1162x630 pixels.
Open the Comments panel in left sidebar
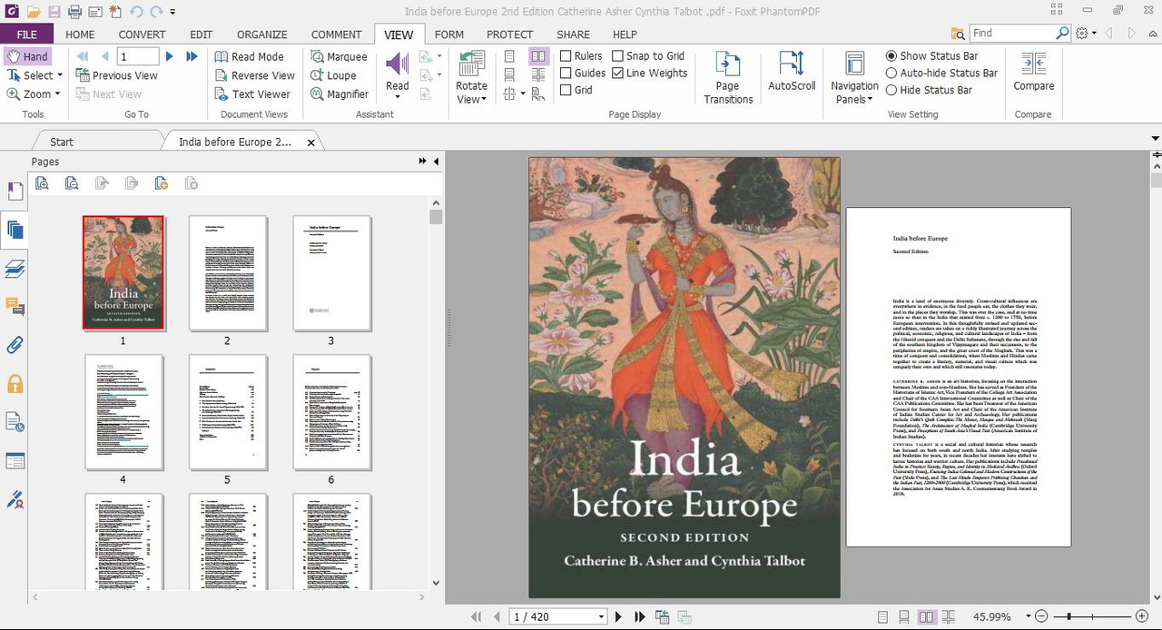click(x=15, y=307)
